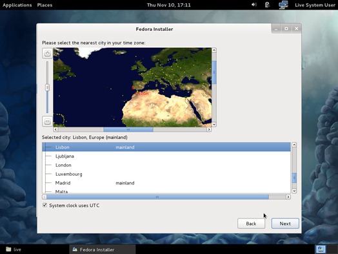
Task: Select Luxembourg in the city list
Action: pos(166,174)
